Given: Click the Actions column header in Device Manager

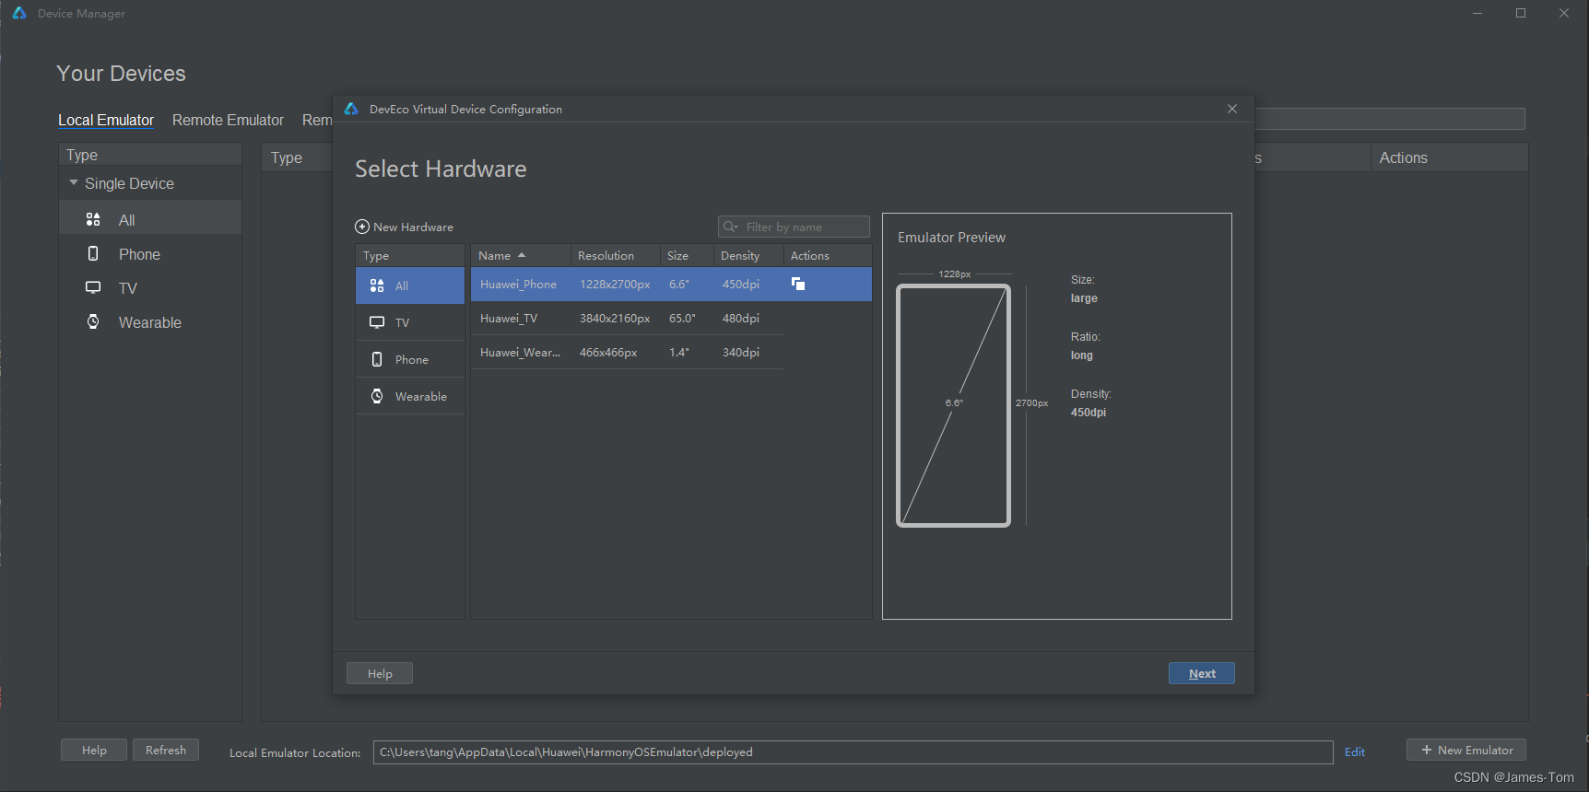Looking at the screenshot, I should (1449, 157).
